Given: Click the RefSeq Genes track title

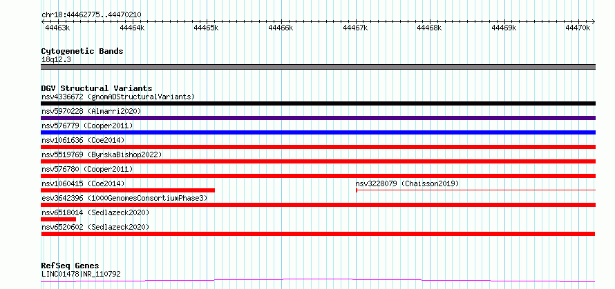Looking at the screenshot, I should coord(70,266).
